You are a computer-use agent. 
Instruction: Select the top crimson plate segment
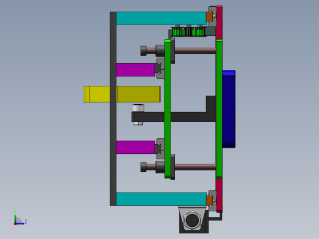pos(219,23)
